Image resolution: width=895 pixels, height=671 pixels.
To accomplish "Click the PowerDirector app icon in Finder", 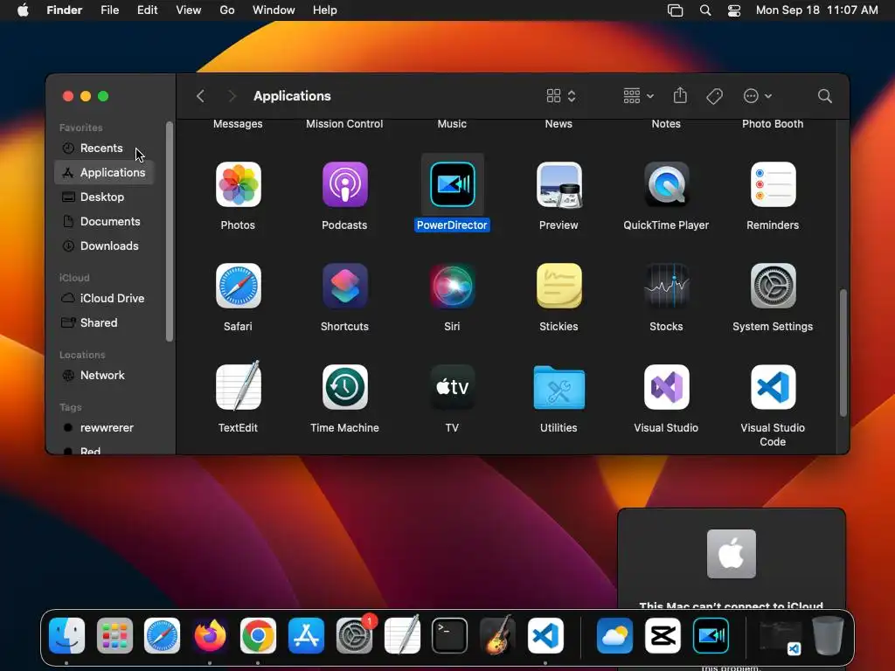I will (x=452, y=184).
